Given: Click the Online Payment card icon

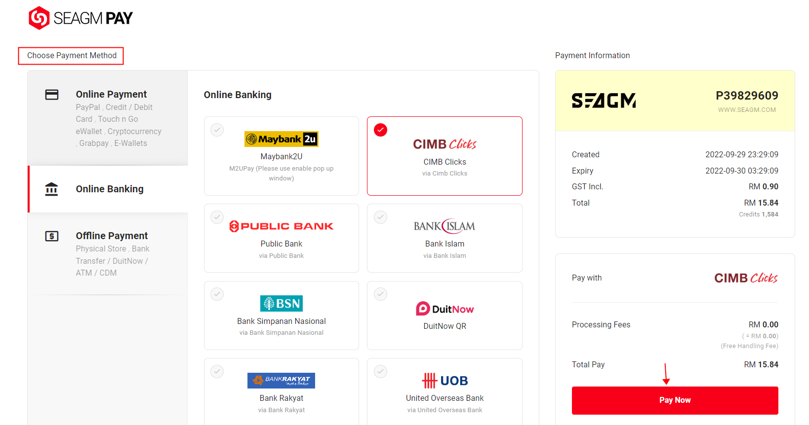Looking at the screenshot, I should coord(52,94).
